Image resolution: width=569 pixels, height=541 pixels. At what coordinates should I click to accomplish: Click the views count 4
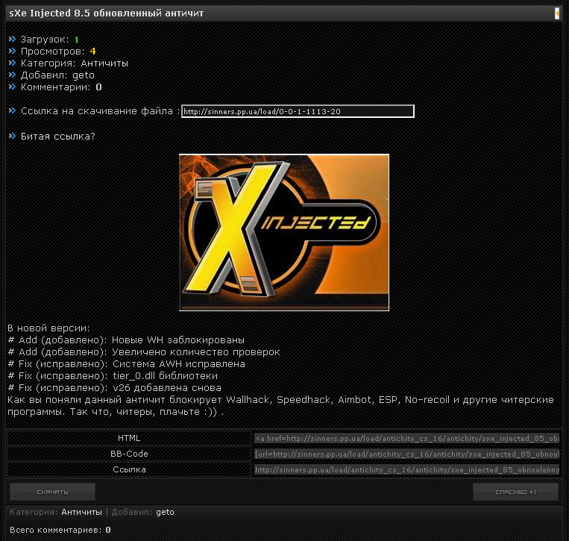tap(93, 51)
